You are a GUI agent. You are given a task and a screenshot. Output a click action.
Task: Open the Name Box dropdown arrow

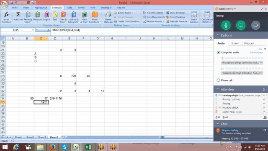pos(33,30)
